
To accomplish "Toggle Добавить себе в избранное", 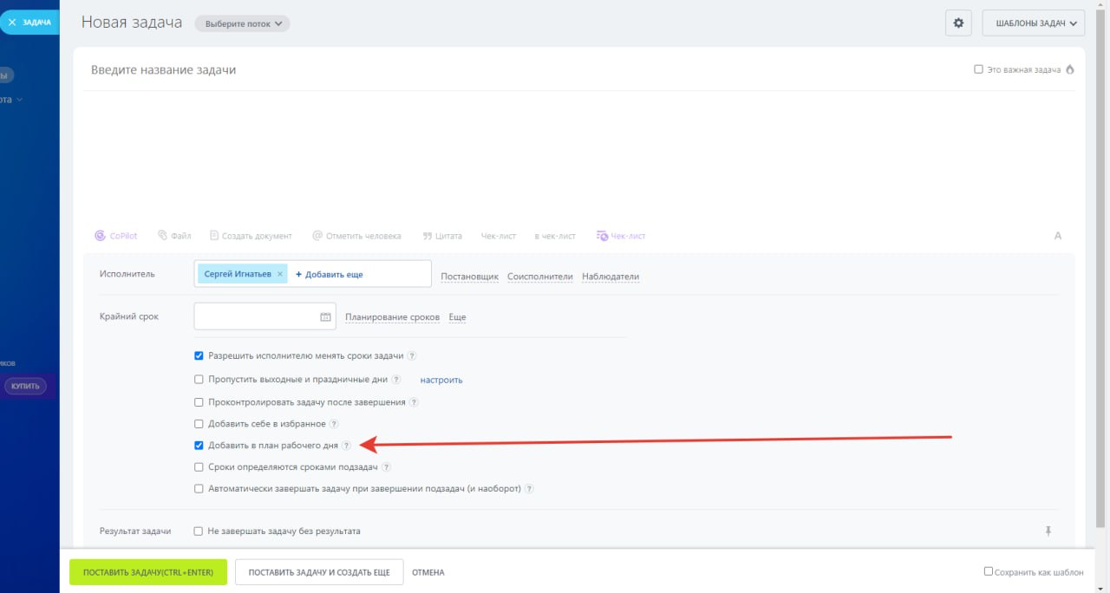I will [199, 424].
